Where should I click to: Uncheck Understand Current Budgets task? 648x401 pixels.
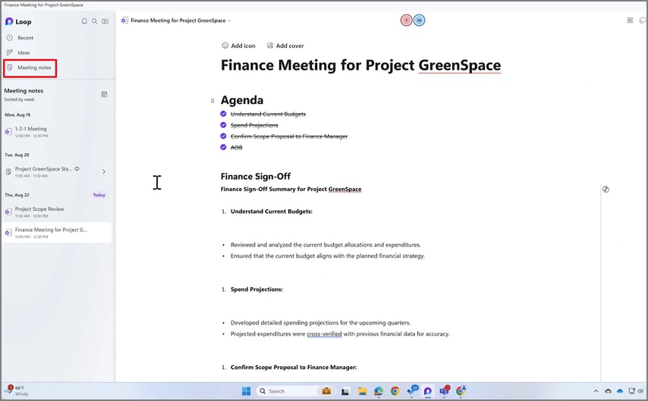[223, 114]
